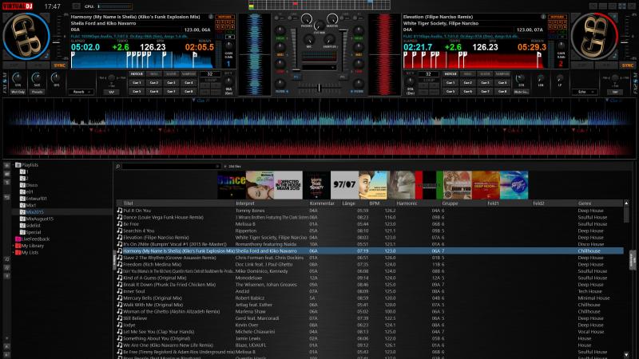Collapse the Playlists tree node
This screenshot has height=359, width=639.
tap(13, 165)
